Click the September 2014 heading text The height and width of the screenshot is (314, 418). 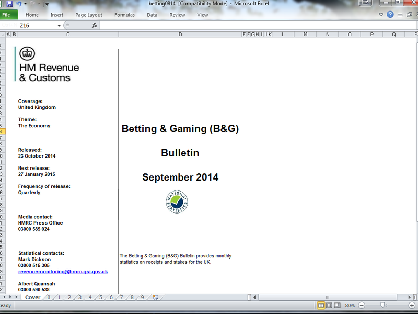(x=180, y=177)
